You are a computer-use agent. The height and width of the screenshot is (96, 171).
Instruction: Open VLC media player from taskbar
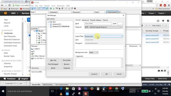61,94
